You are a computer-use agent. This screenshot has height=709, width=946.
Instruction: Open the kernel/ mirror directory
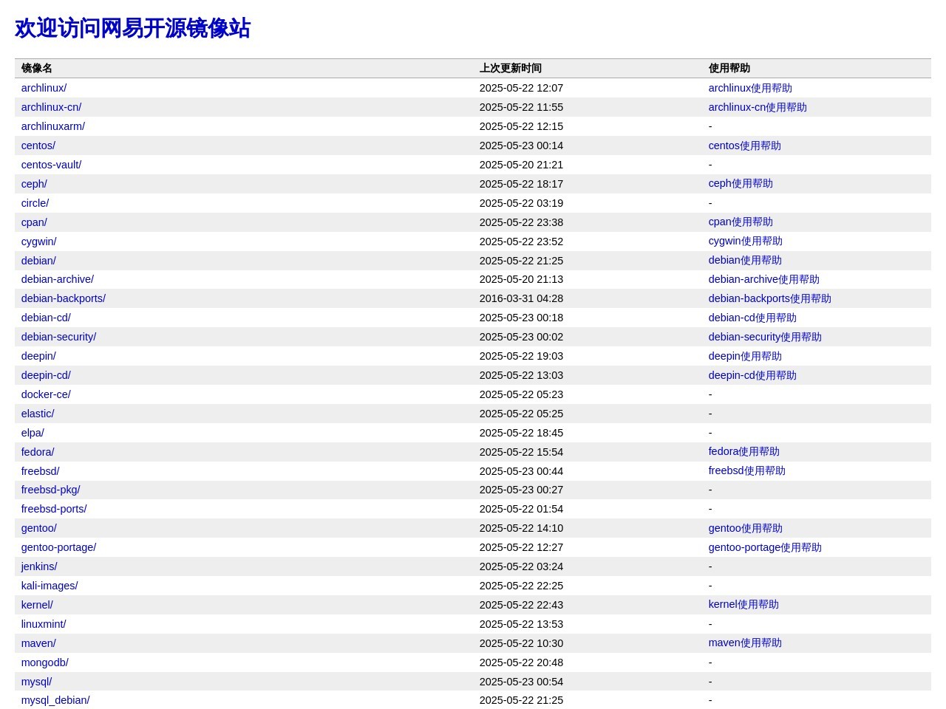(x=37, y=605)
